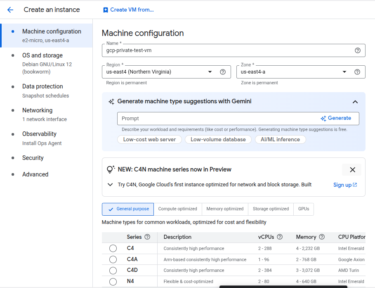Viewport: 375px width, 288px height.
Task: Click the '2 - 288' vCPUs cell
Action: (265, 248)
